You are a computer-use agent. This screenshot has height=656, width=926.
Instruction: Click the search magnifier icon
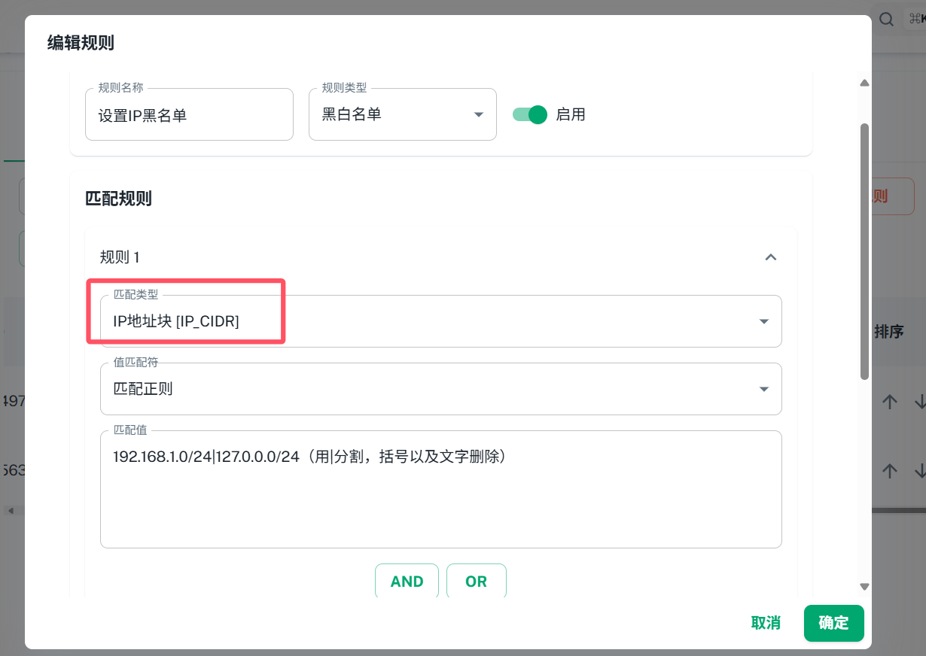click(887, 20)
